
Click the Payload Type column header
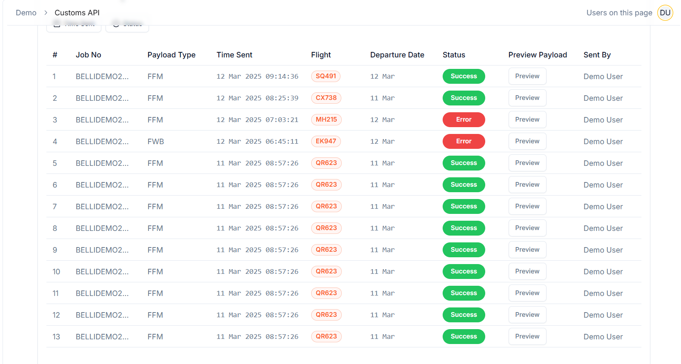tap(172, 55)
